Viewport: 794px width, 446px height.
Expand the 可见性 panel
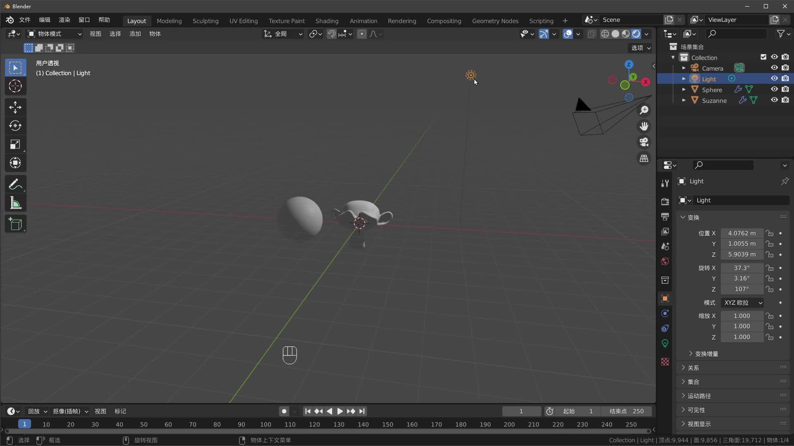click(x=696, y=410)
